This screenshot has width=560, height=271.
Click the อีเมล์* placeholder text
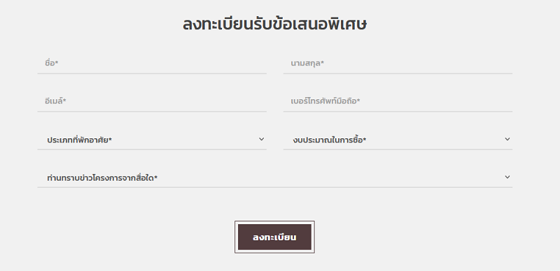55,101
